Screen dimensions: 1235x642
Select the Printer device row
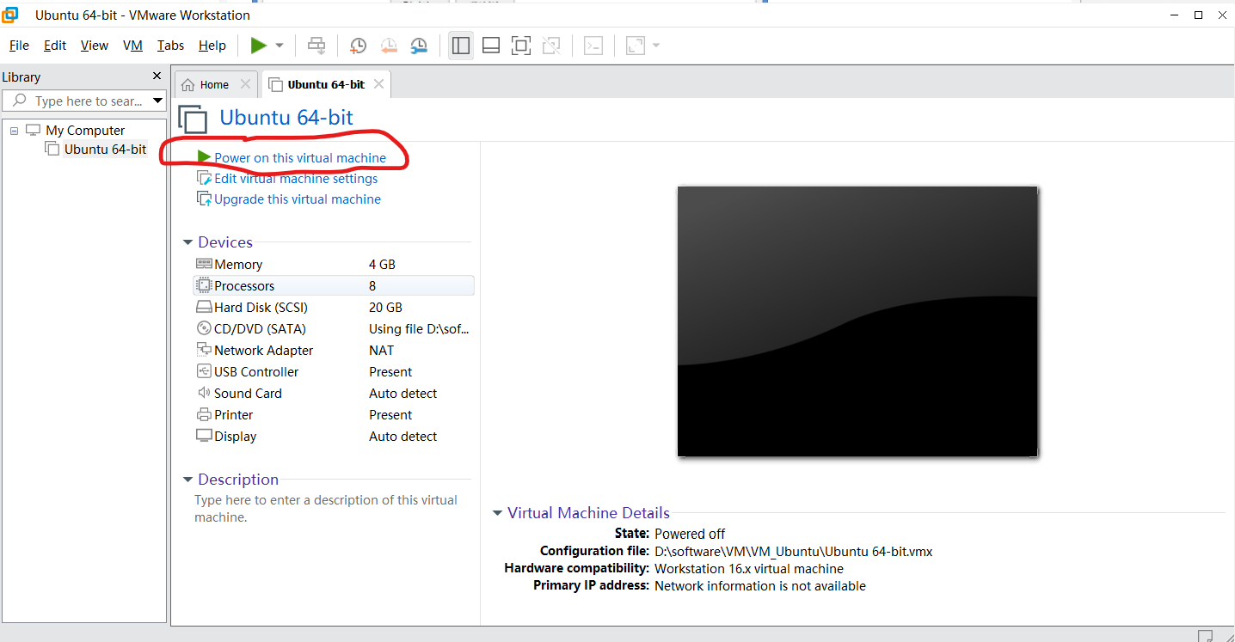(x=334, y=415)
